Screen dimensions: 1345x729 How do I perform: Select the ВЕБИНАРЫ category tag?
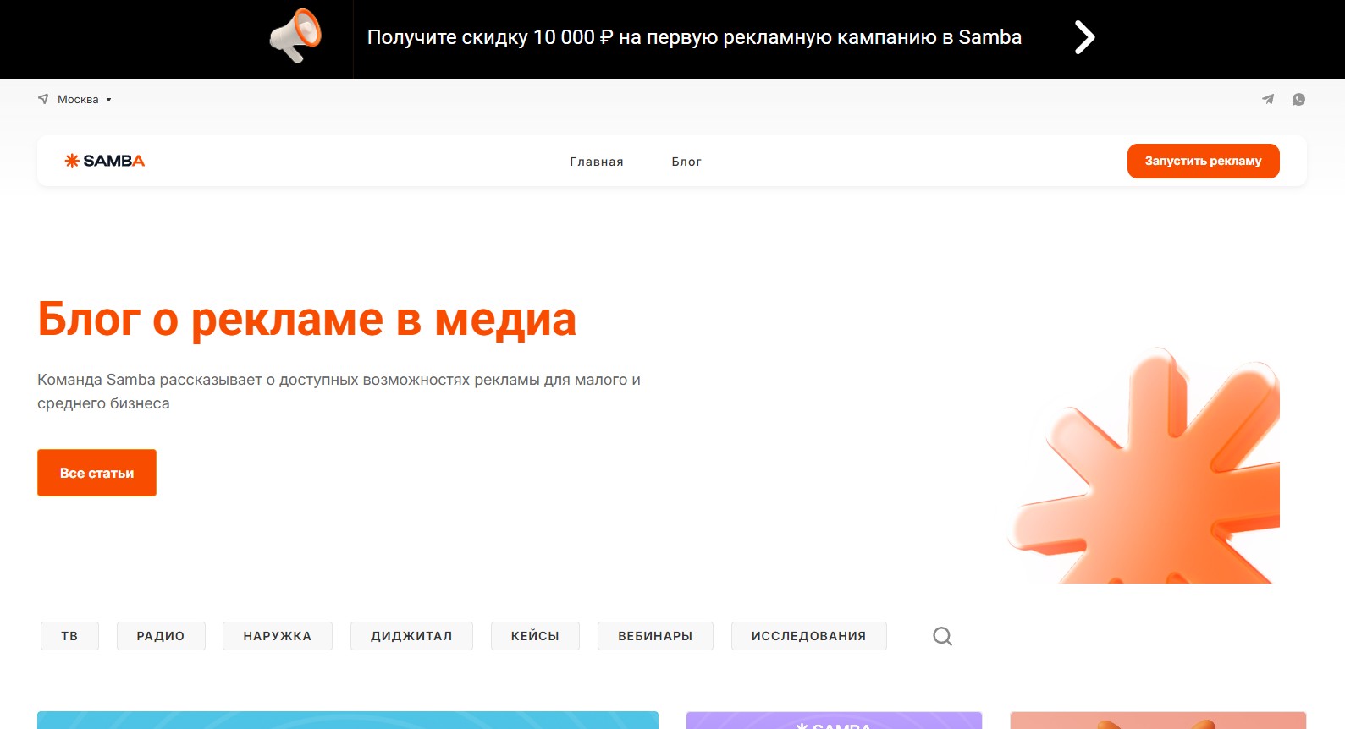point(655,636)
